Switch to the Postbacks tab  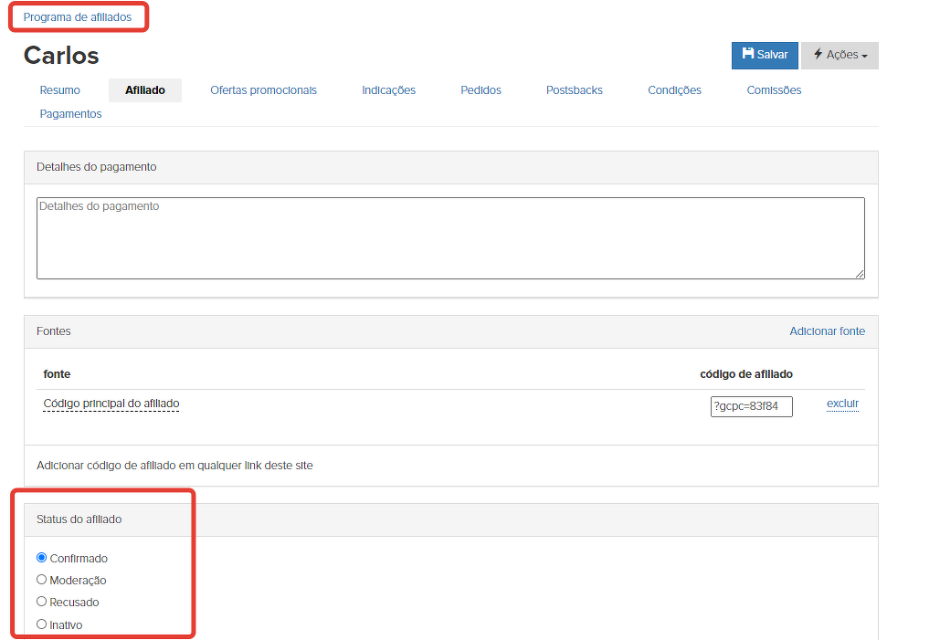[x=574, y=90]
